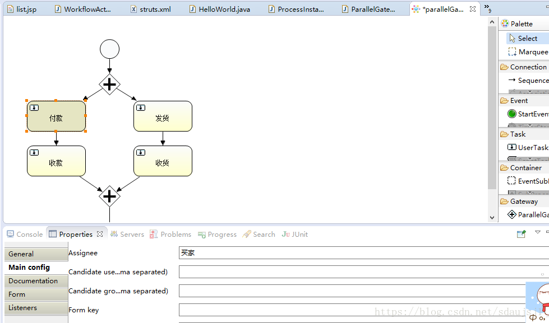Open the Console view tab
Viewport: 549px width, 323px height.
[25, 234]
